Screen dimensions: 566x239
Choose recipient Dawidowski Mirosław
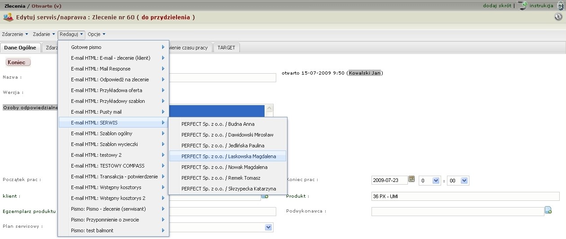[x=228, y=135]
